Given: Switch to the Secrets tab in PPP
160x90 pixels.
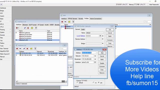Looking at the screenshot, I should point(80,19).
